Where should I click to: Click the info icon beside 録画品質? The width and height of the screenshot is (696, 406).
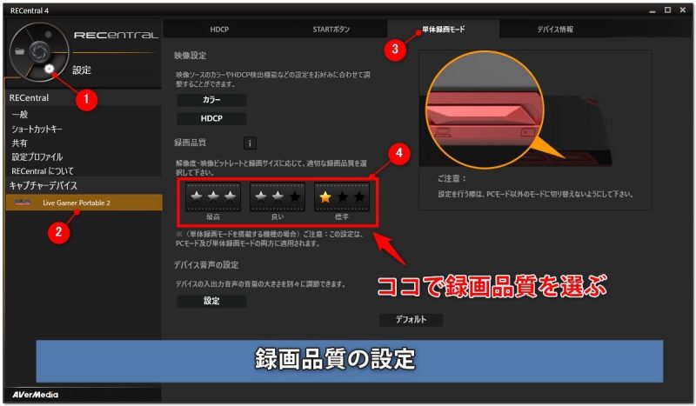(x=250, y=143)
